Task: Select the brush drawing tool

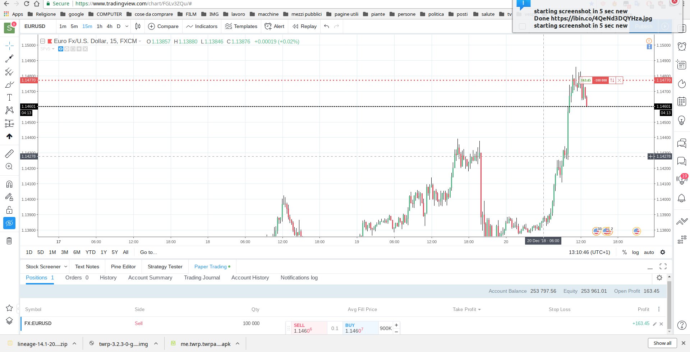Action: (x=9, y=85)
